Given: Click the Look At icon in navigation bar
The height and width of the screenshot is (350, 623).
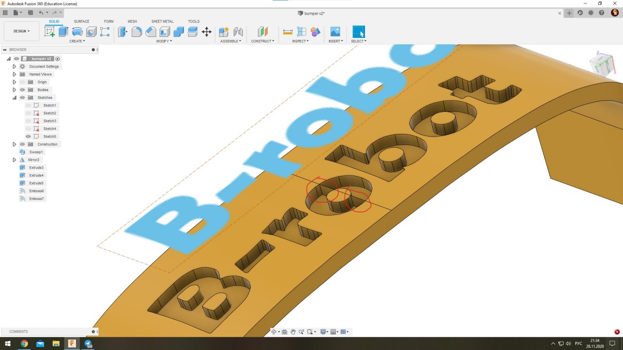Looking at the screenshot, I should (285, 332).
